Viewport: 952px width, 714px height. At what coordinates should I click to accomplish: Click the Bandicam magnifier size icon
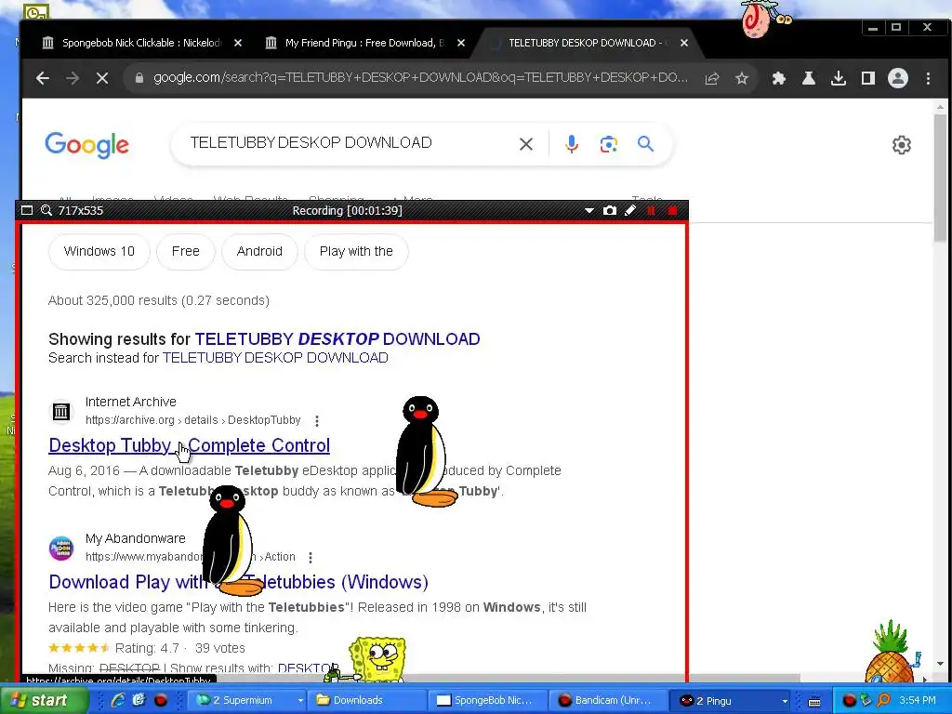[46, 211]
